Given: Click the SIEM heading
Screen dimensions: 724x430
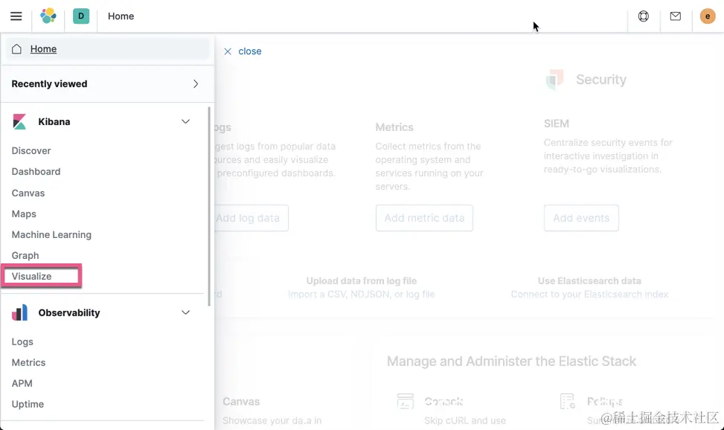Looking at the screenshot, I should 557,123.
